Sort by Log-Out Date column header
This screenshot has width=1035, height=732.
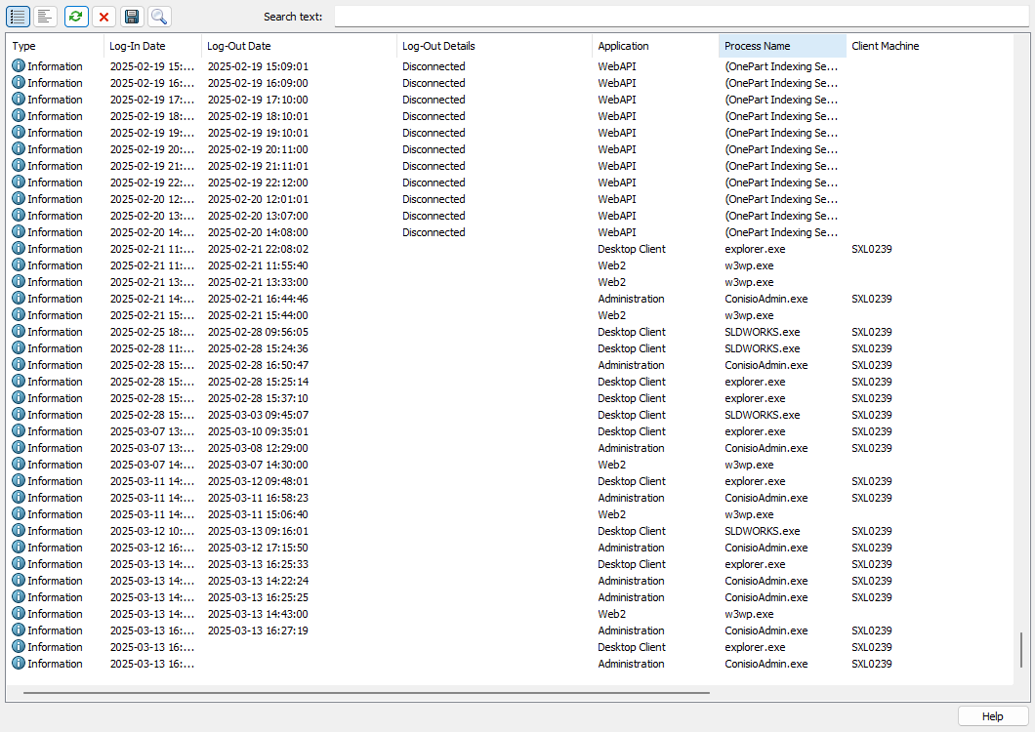[299, 46]
